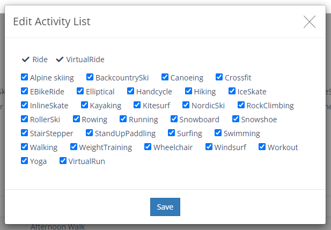Deselect the Hiking checkbox
This screenshot has width=331, height=230.
188,91
